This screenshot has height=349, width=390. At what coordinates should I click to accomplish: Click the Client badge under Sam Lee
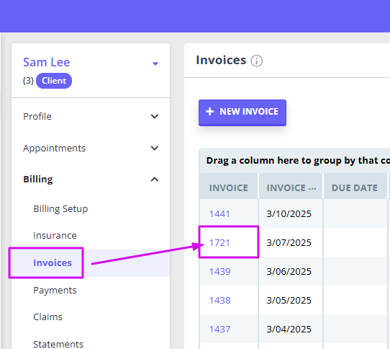(54, 81)
